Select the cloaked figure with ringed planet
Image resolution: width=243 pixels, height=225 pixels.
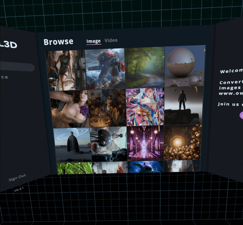pyautogui.click(x=72, y=145)
